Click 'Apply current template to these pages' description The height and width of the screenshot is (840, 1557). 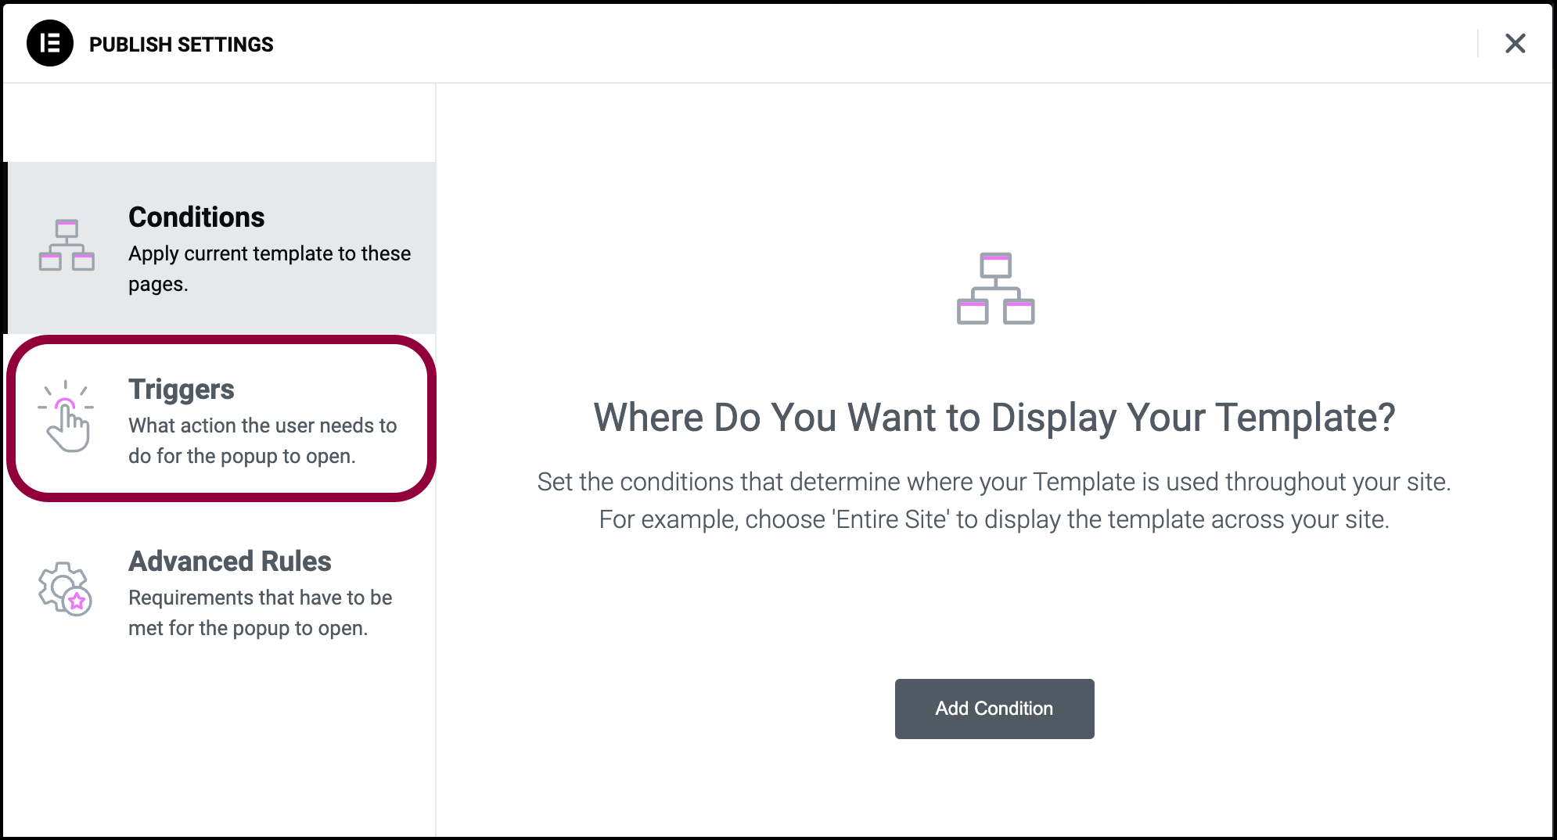(x=270, y=268)
